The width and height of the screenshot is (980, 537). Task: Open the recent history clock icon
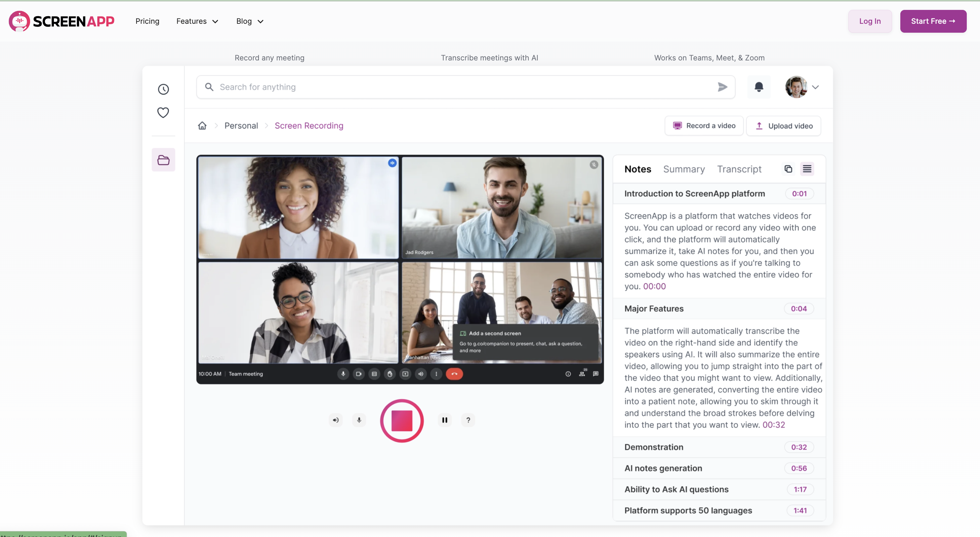point(163,89)
